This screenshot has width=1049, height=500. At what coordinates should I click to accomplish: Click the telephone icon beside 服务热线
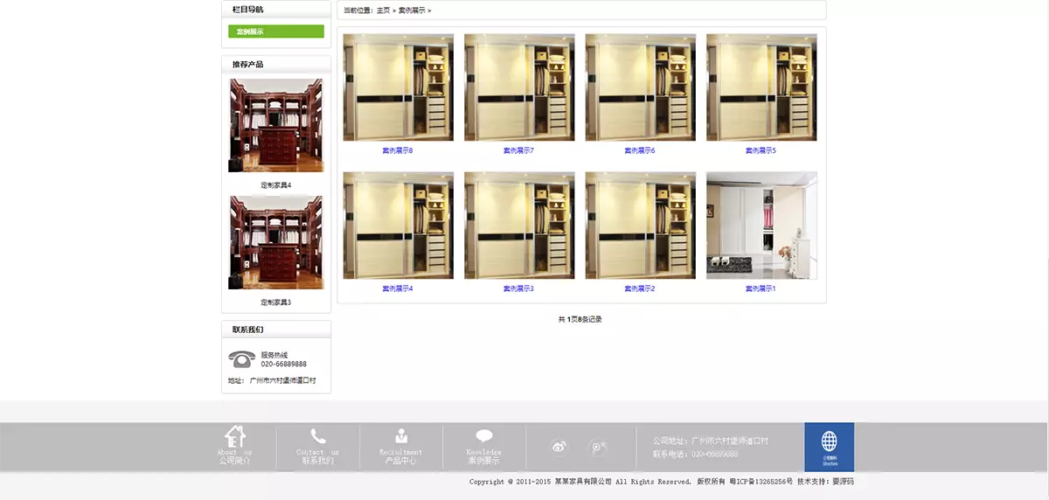tap(242, 358)
